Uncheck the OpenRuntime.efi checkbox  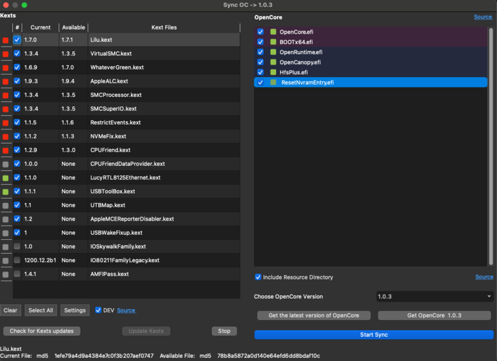[x=259, y=52]
